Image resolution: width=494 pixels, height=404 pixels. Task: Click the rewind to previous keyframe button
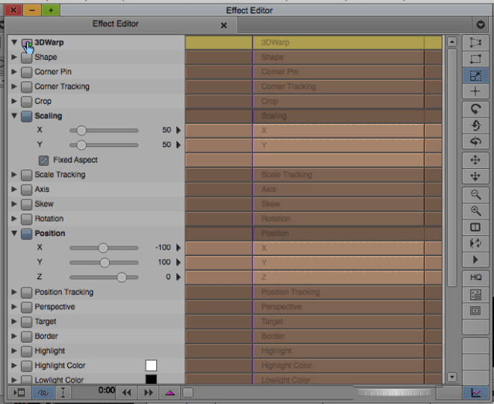[126, 393]
